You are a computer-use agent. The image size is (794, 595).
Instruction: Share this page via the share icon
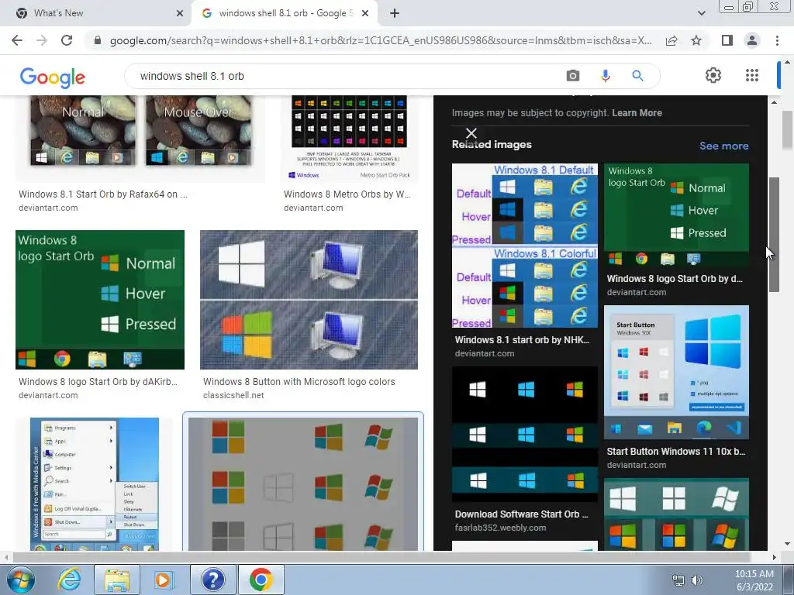coord(671,40)
